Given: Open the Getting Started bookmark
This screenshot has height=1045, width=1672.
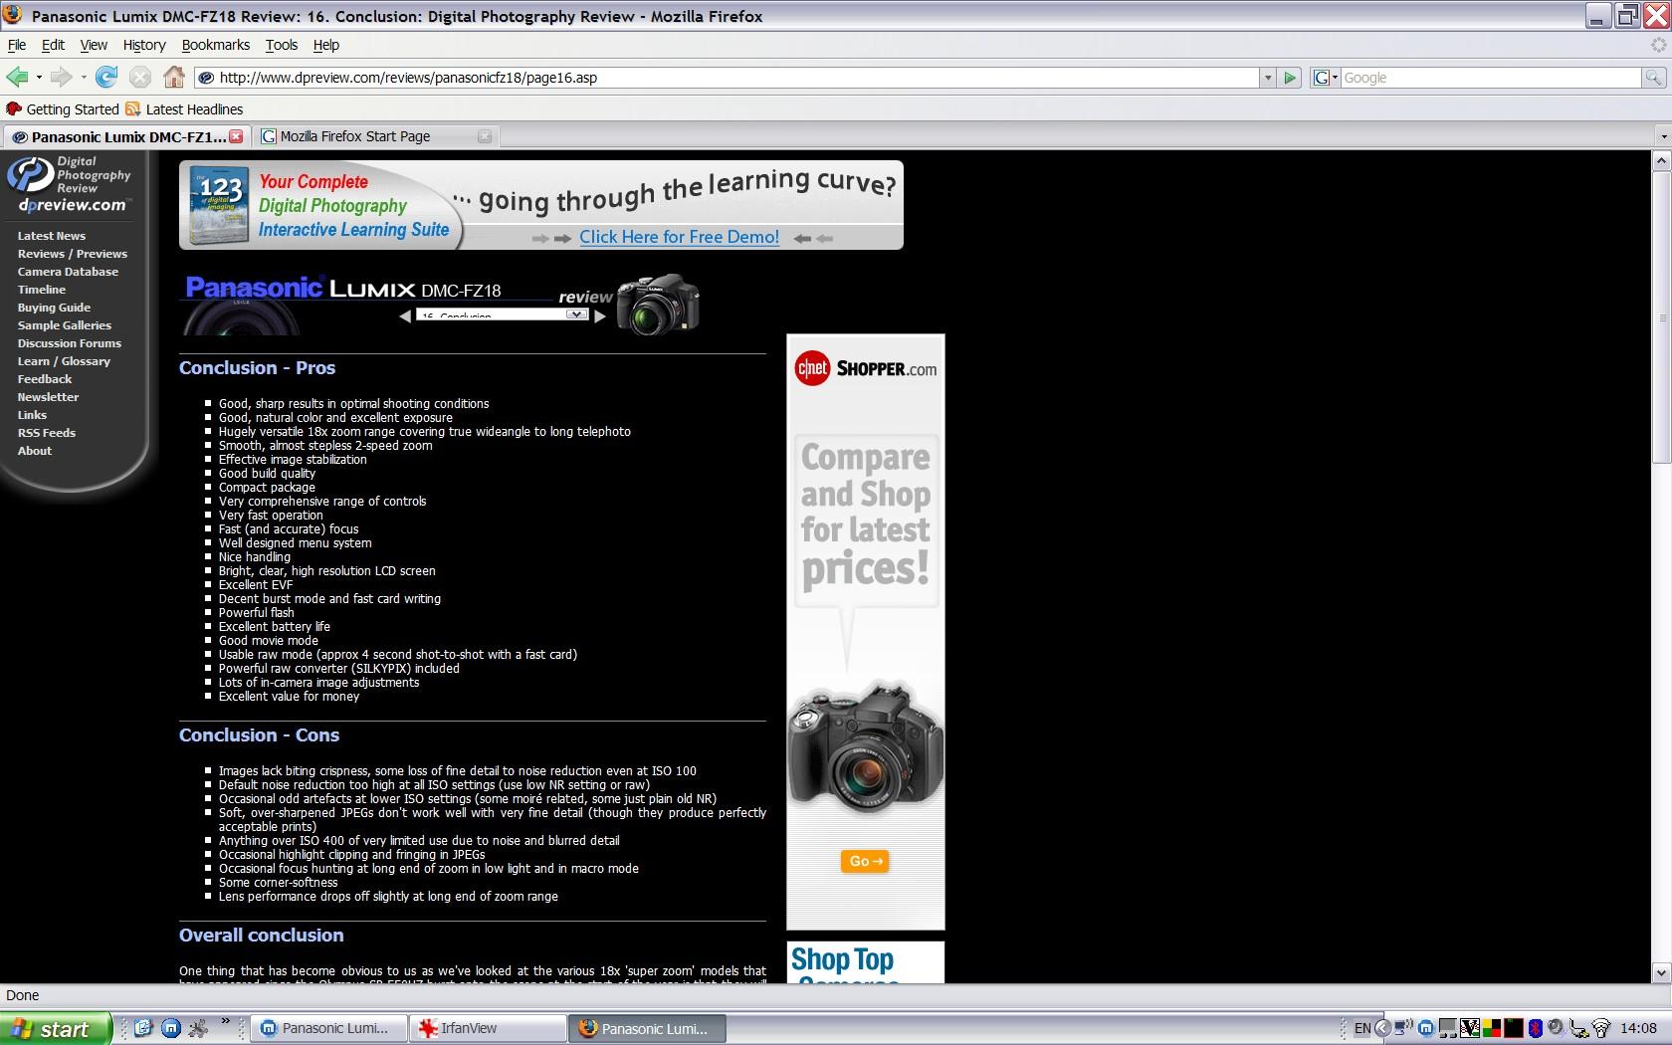Looking at the screenshot, I should (63, 109).
